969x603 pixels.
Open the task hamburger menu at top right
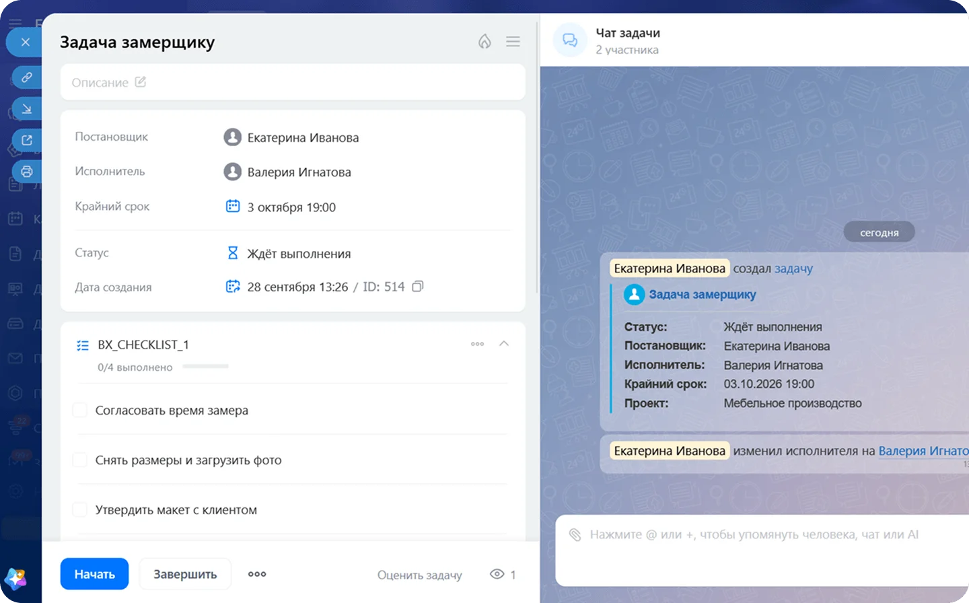click(x=513, y=42)
